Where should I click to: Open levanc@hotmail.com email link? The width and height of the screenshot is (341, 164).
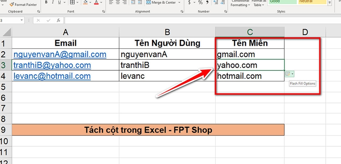pos(52,76)
